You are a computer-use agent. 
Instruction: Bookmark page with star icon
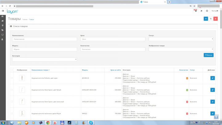194,6
